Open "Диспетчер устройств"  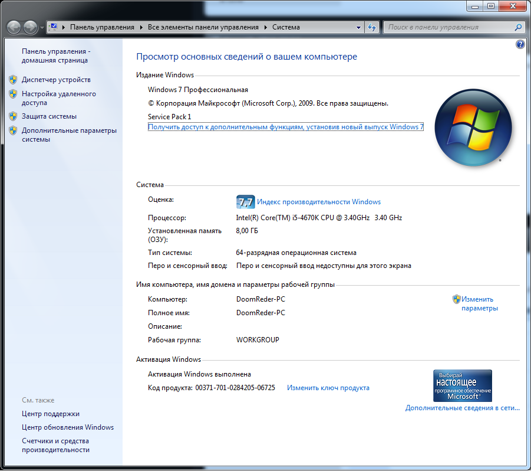pos(56,80)
